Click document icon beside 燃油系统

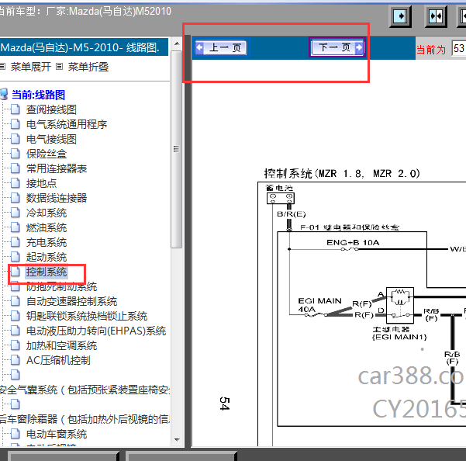tap(16, 228)
